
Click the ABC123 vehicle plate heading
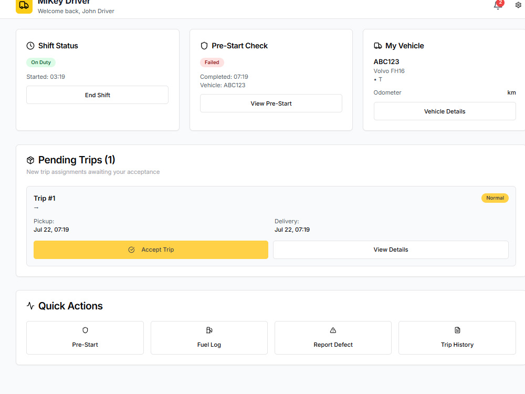(386, 61)
